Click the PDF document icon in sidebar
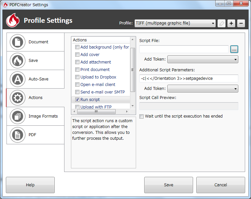 pos(18,135)
